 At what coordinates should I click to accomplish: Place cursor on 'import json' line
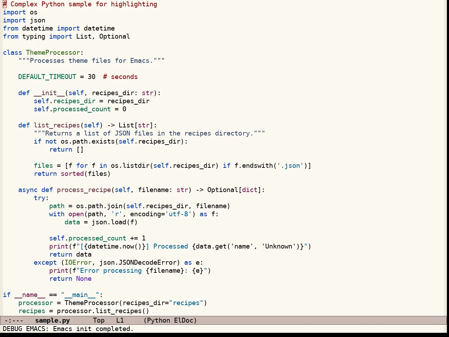[x=24, y=20]
